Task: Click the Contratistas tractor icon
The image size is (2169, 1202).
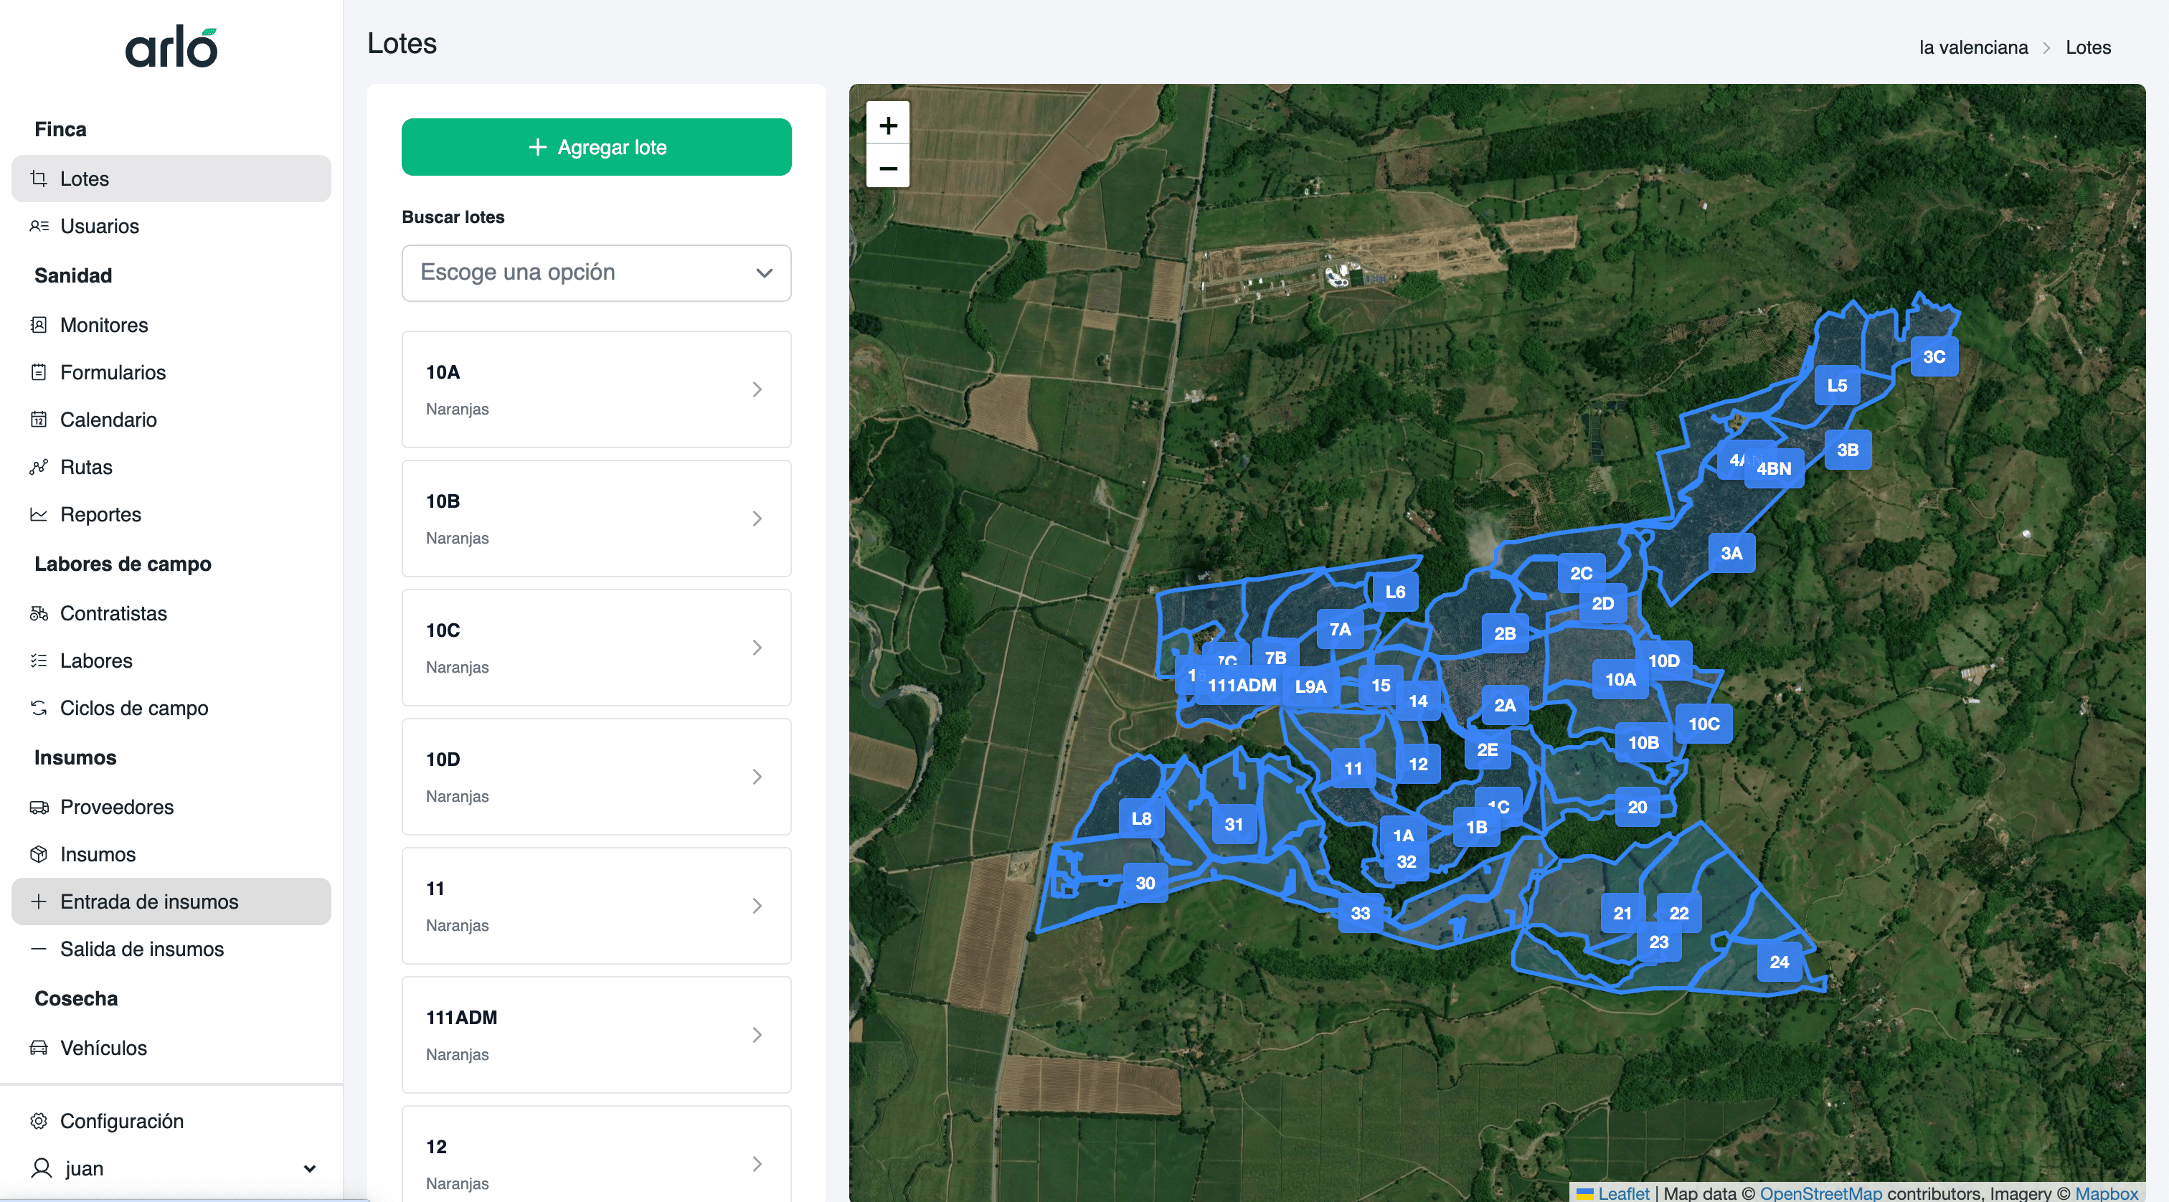Action: tap(39, 614)
